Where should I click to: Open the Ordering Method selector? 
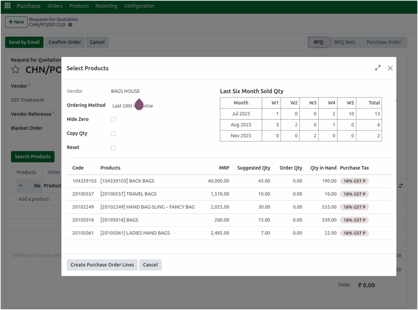pos(132,105)
